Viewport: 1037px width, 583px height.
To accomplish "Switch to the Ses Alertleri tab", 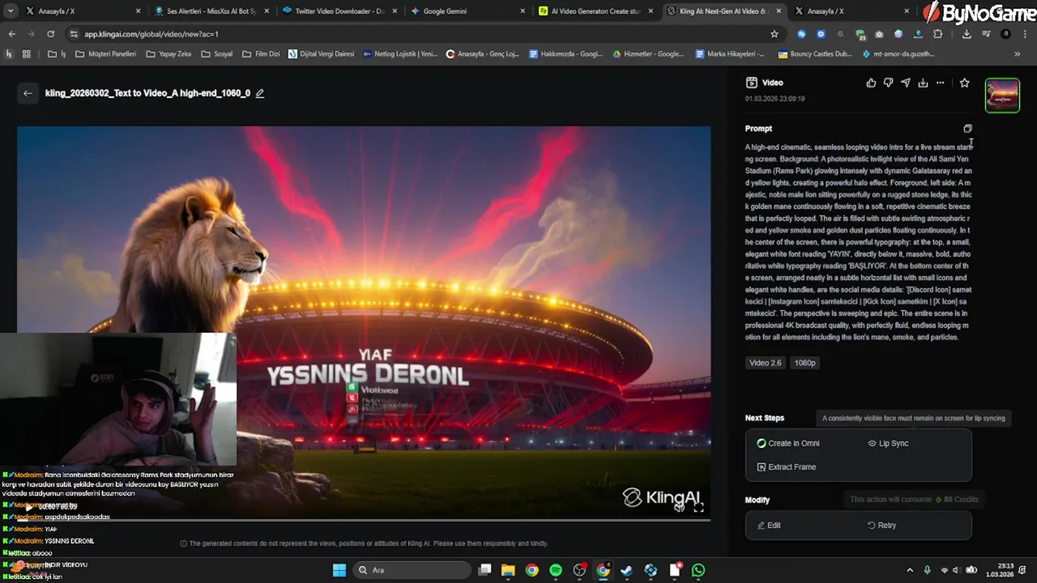I will [x=211, y=11].
